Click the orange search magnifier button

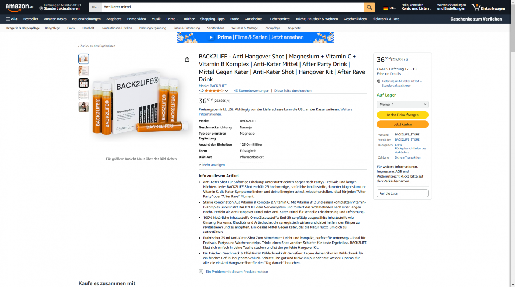pyautogui.click(x=369, y=7)
